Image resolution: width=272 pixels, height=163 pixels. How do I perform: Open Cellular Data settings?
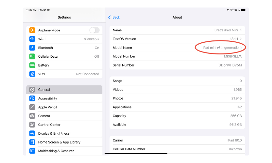[x=64, y=56]
